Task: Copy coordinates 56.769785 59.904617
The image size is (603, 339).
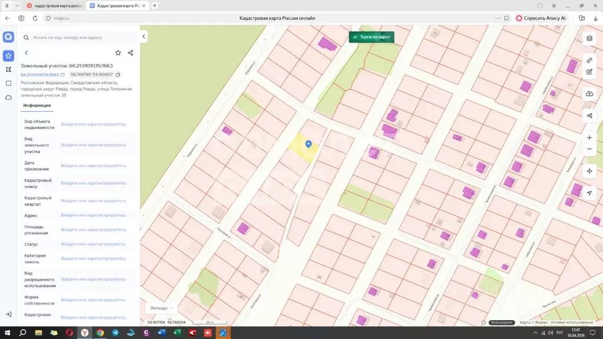Action: (118, 75)
